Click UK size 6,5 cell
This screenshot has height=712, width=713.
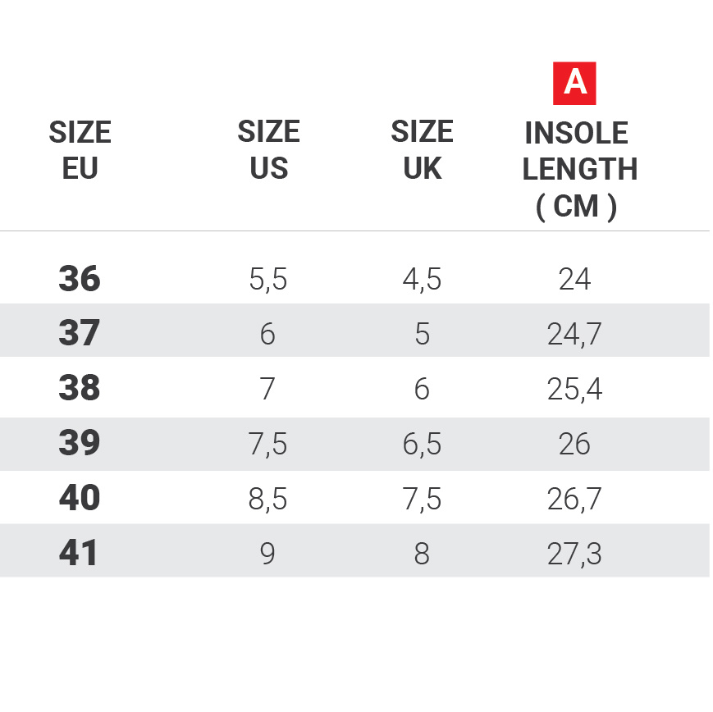[422, 444]
